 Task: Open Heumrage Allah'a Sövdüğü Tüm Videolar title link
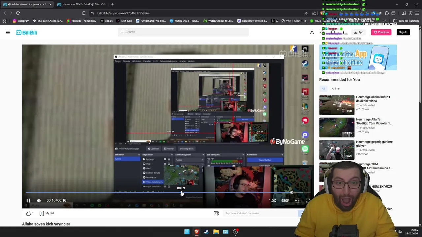[x=374, y=121]
